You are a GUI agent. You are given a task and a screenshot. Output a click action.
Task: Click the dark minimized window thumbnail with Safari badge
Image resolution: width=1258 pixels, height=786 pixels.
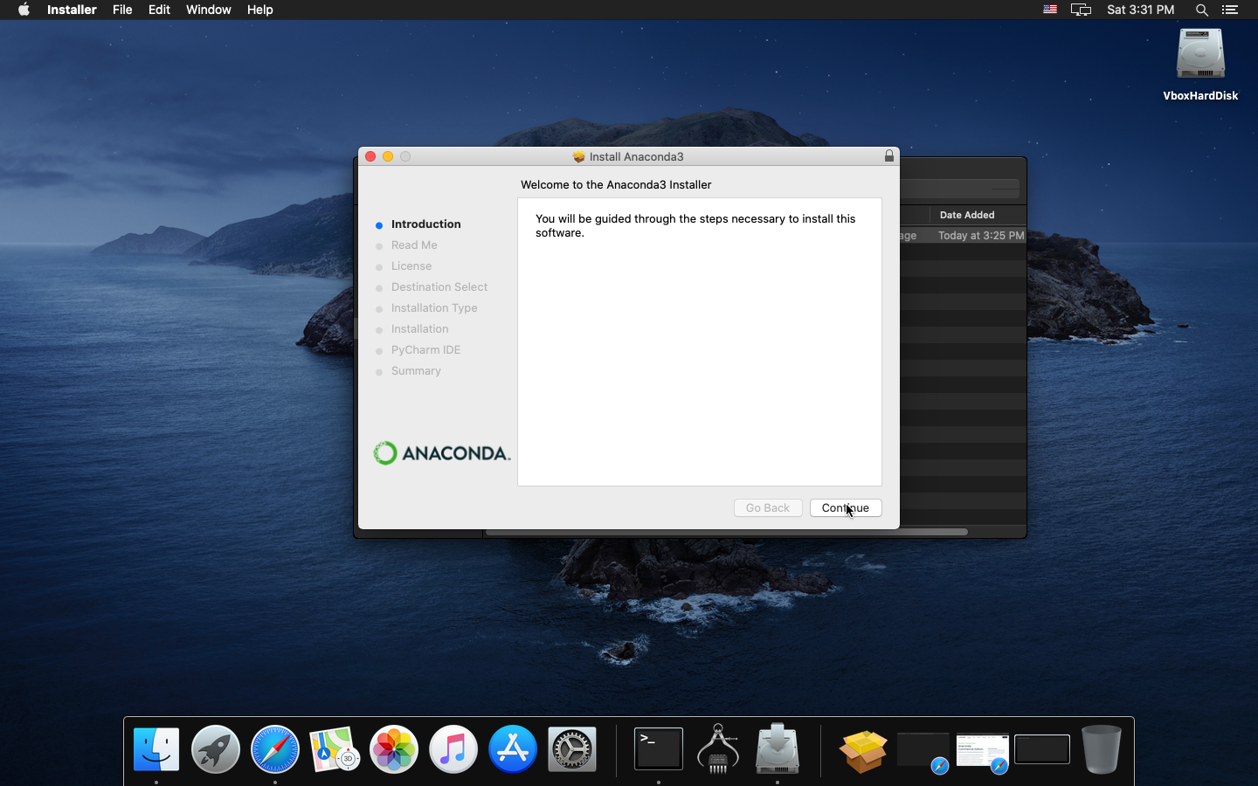(x=923, y=751)
